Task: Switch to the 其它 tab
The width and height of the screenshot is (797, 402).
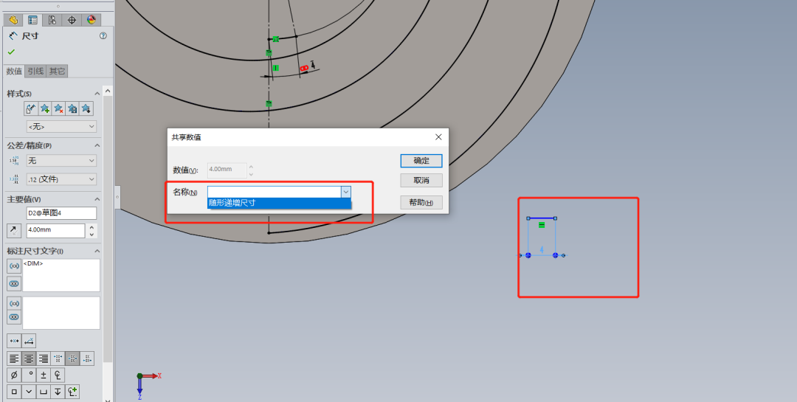Action: click(x=57, y=71)
